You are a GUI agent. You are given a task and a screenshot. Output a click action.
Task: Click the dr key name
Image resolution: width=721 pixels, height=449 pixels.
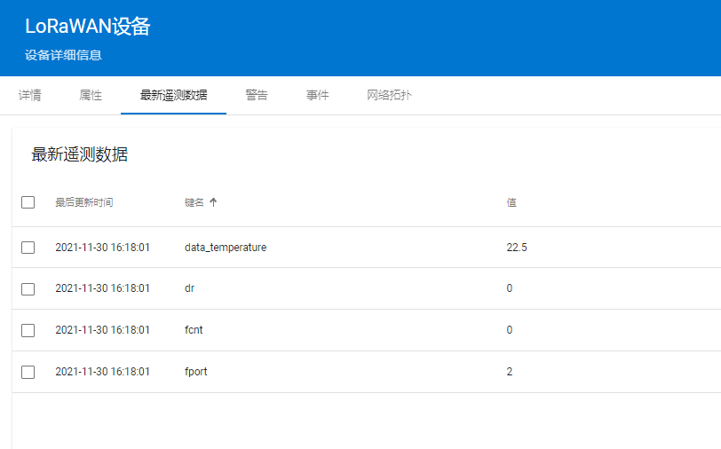pyautogui.click(x=189, y=288)
